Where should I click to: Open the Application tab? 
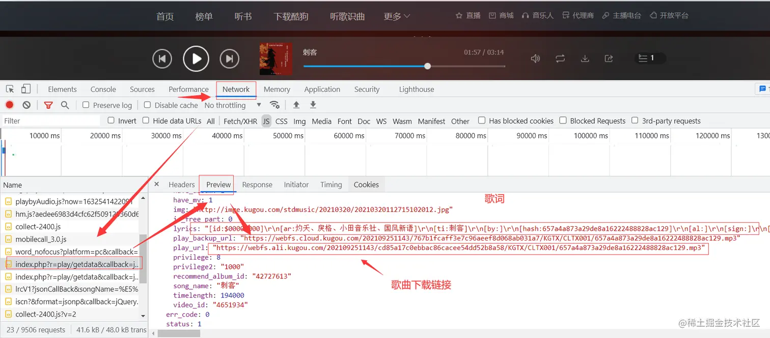point(322,89)
